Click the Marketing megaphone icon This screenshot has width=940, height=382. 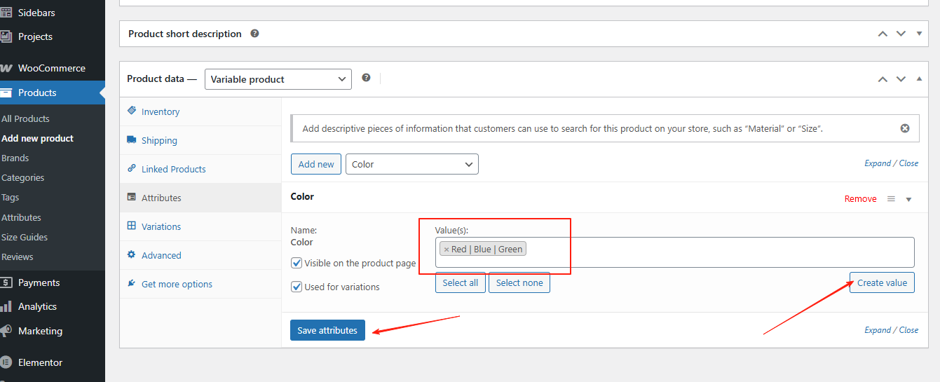[6, 331]
